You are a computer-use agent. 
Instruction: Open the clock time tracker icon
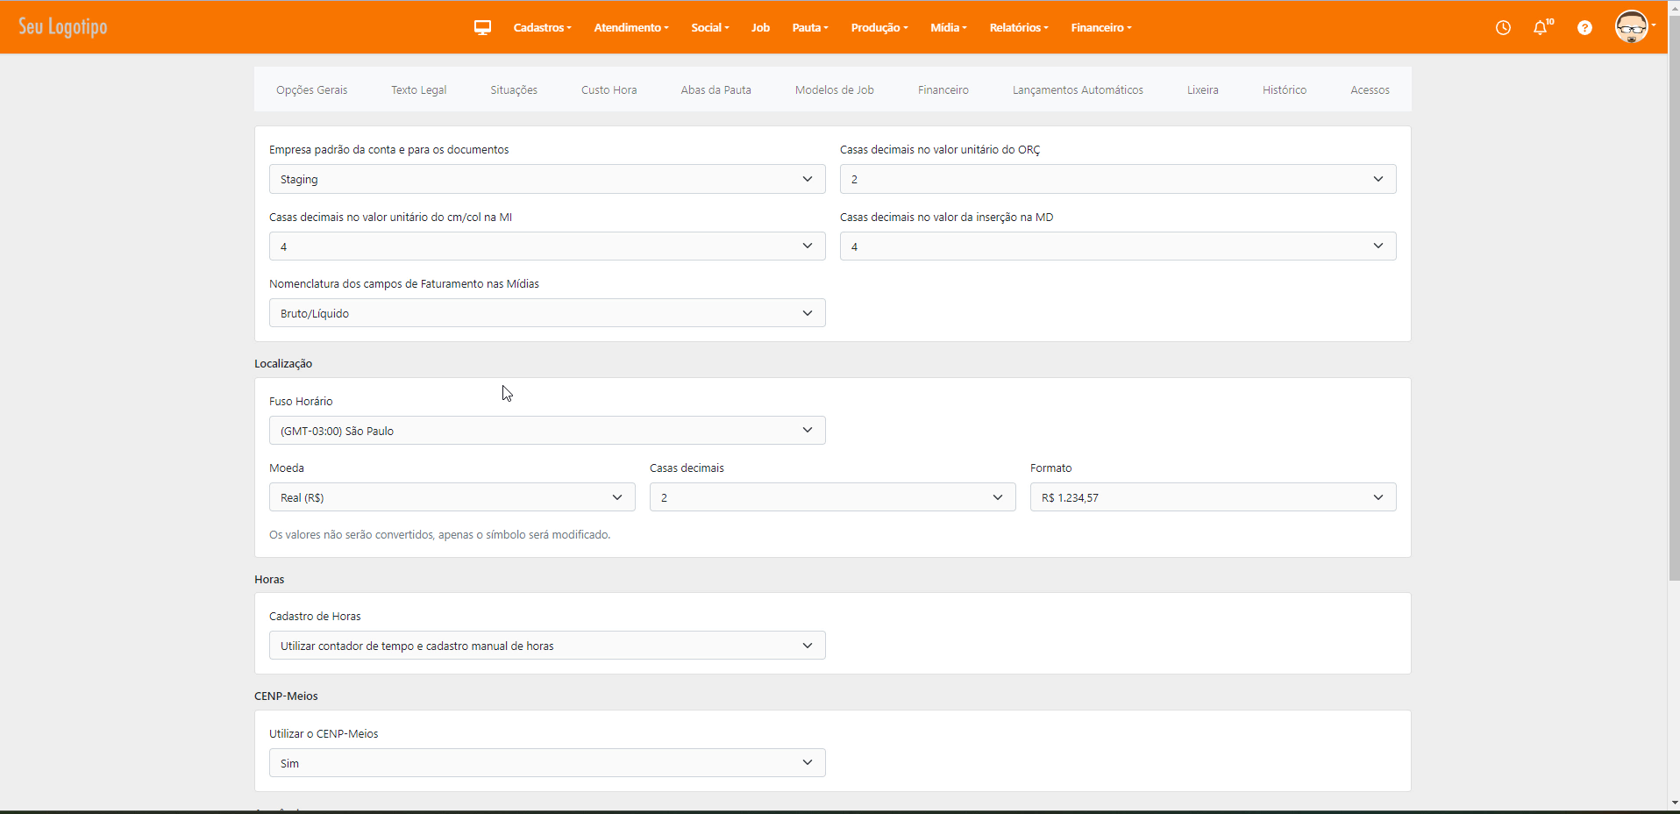tap(1503, 27)
